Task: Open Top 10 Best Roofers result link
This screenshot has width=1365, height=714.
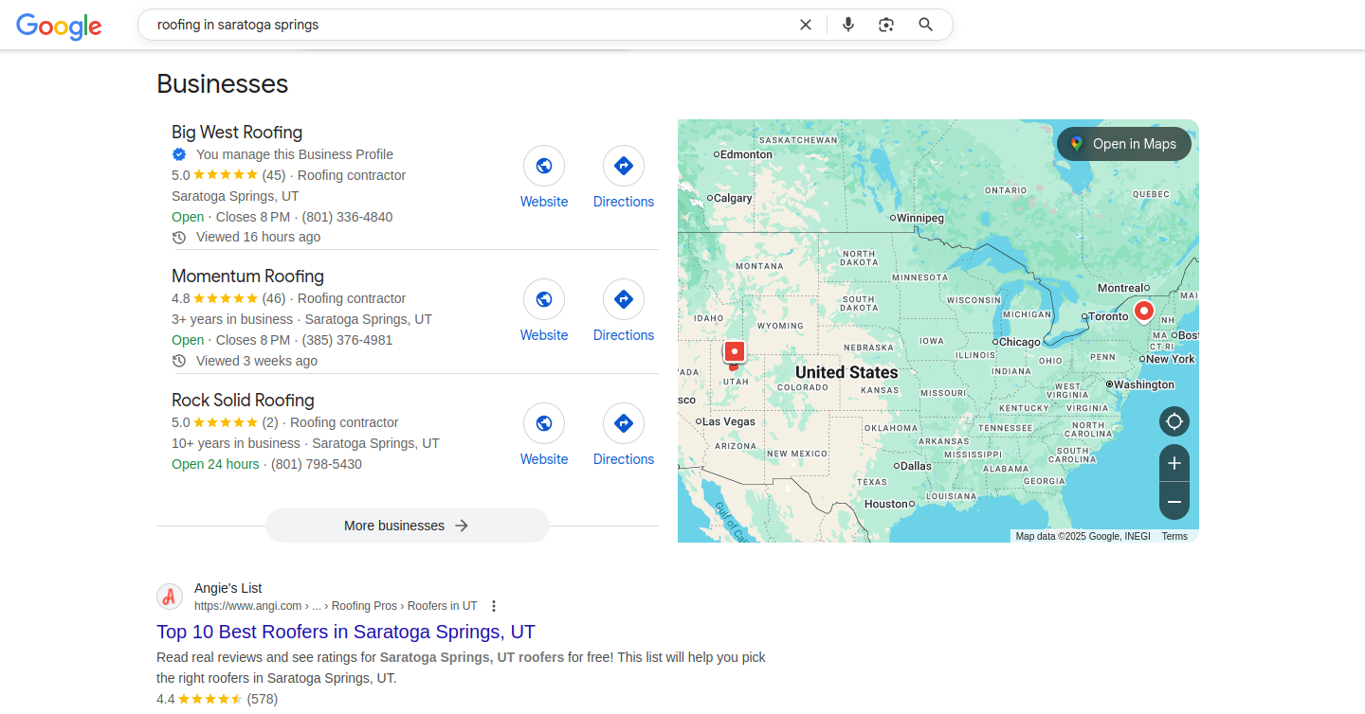Action: (346, 632)
